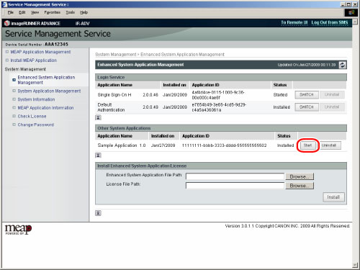Open System Information page
The width and height of the screenshot is (360, 270).
[x=36, y=99]
